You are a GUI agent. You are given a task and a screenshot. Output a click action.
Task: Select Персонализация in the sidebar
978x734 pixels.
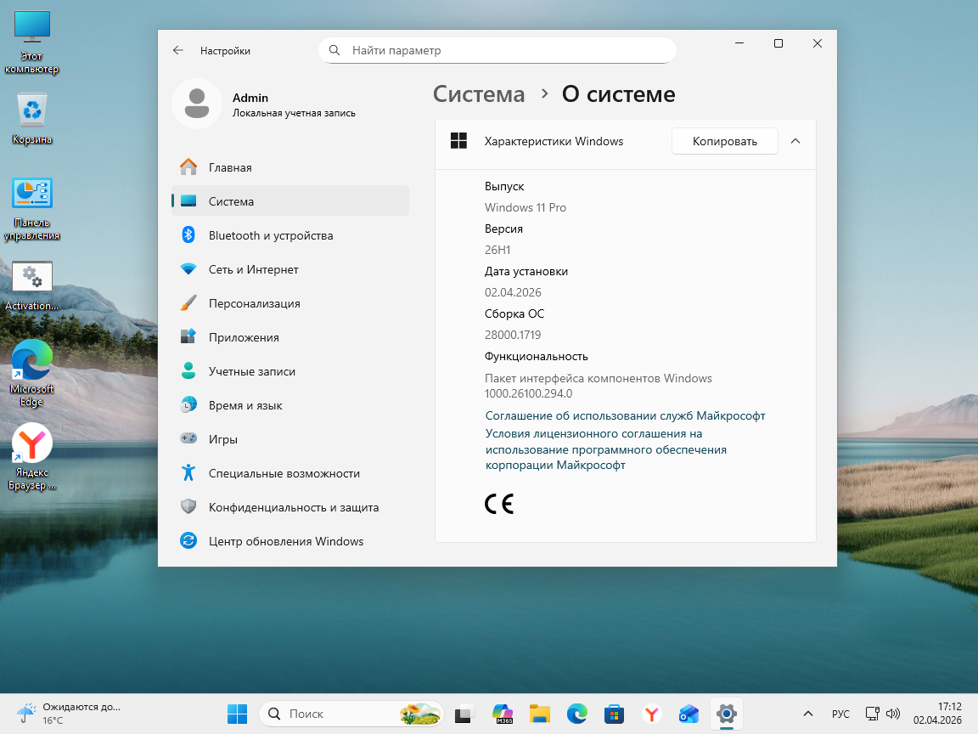point(254,303)
